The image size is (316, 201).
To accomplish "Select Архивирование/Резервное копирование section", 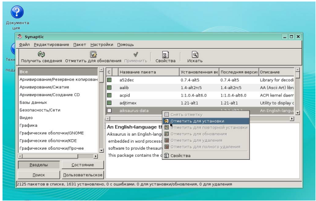I will tap(58, 79).
